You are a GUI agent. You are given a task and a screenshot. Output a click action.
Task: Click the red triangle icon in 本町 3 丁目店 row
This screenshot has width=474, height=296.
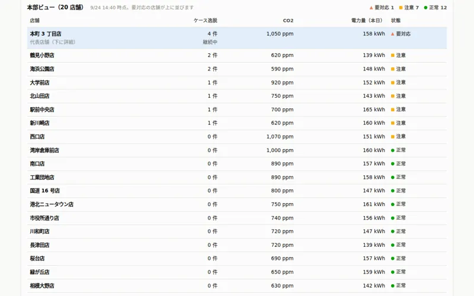click(x=392, y=34)
